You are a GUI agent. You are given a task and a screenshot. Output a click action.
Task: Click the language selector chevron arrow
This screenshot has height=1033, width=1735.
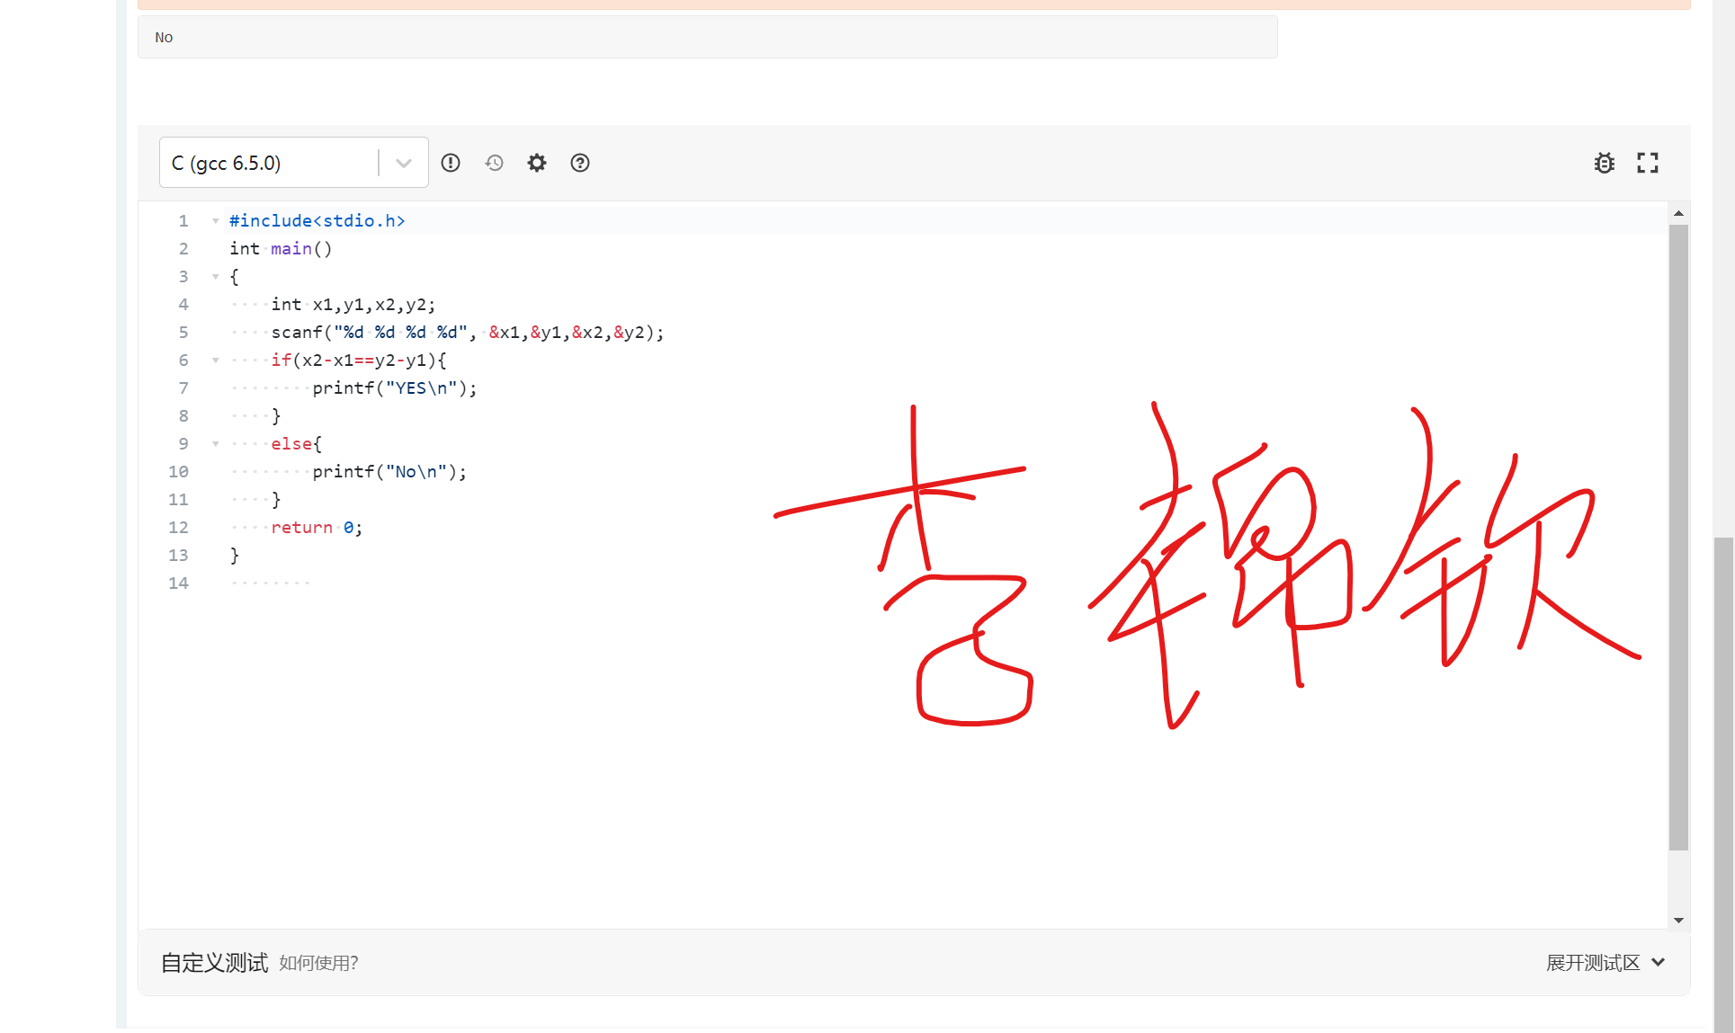pyautogui.click(x=404, y=163)
